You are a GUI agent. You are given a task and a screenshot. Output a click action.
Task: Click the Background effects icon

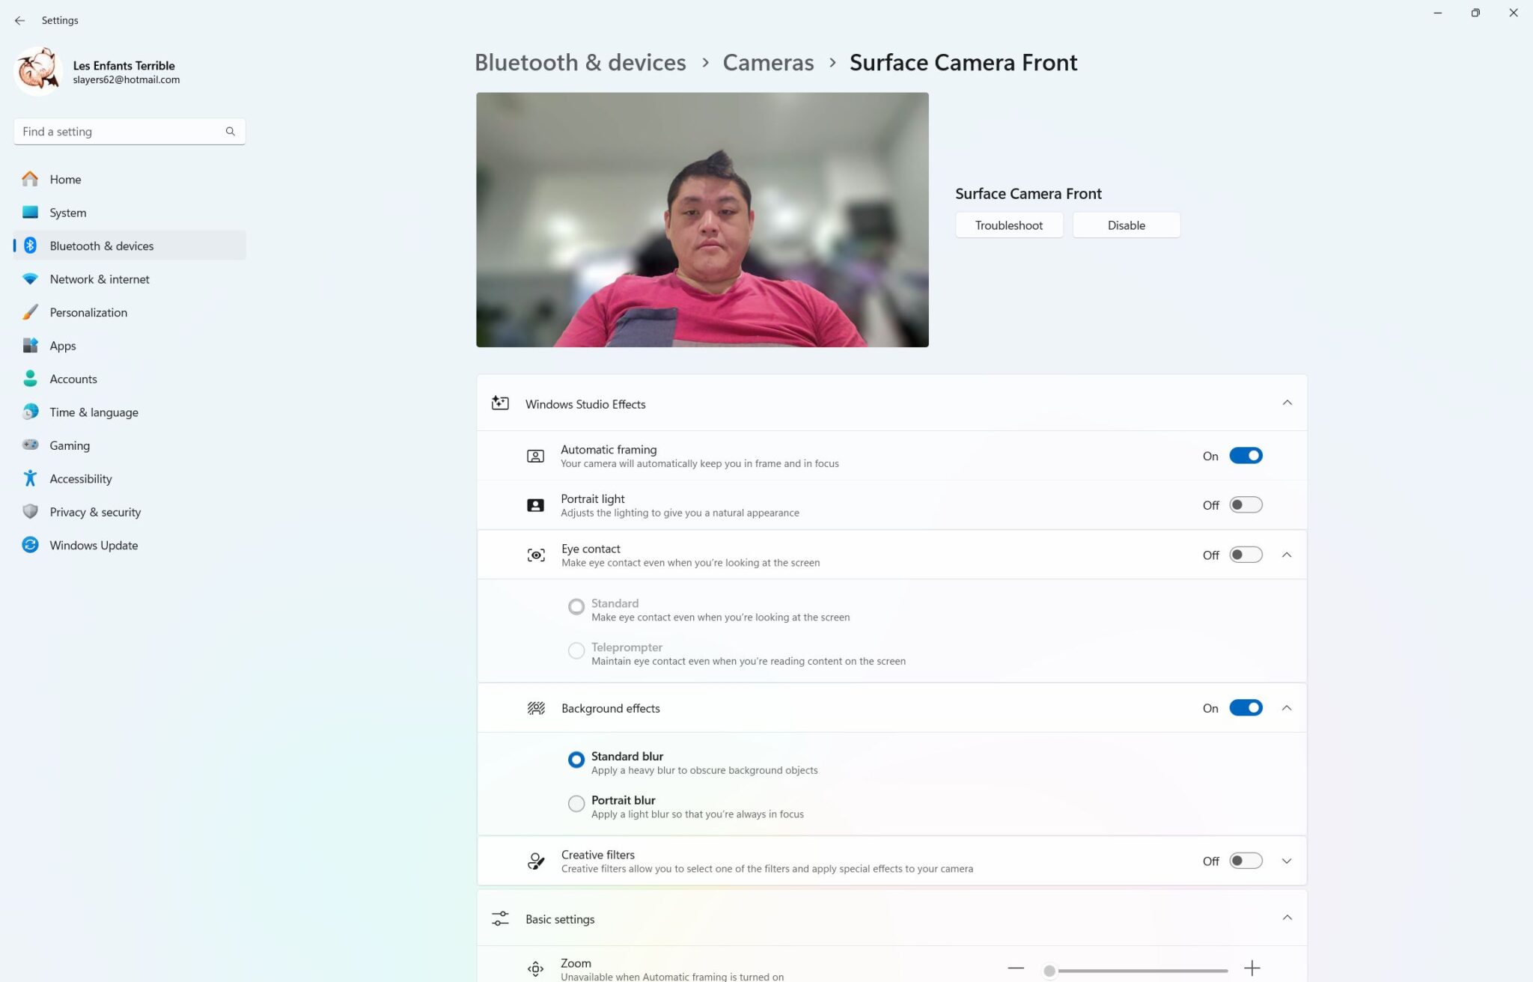pyautogui.click(x=536, y=708)
